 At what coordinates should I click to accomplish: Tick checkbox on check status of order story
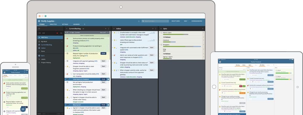click(x=156, y=63)
